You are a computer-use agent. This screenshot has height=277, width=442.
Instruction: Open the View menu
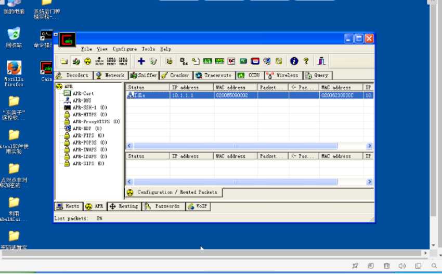(x=102, y=49)
